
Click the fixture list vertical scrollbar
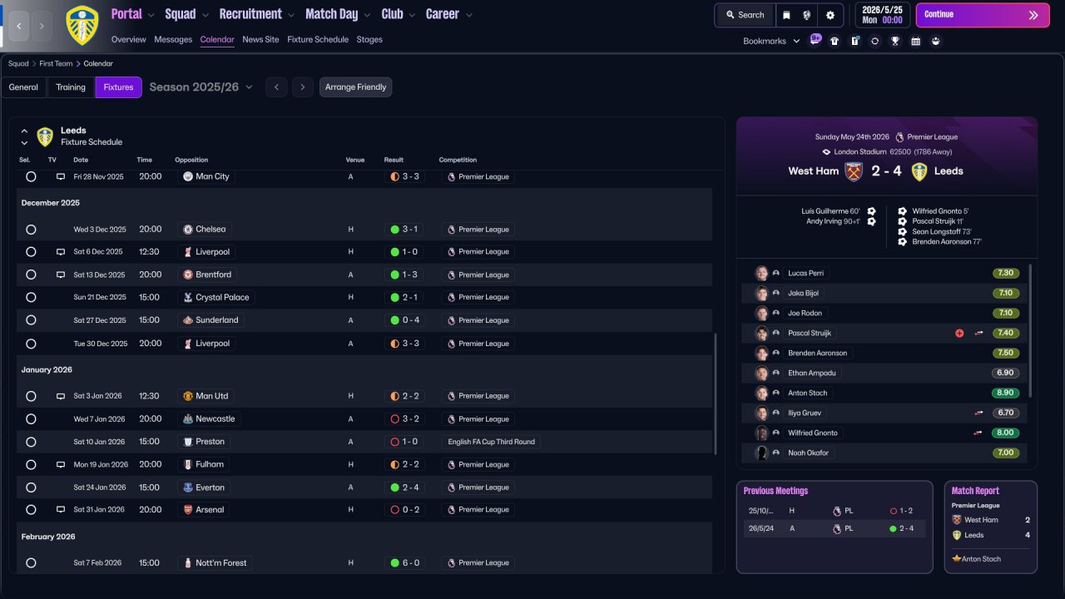(715, 394)
